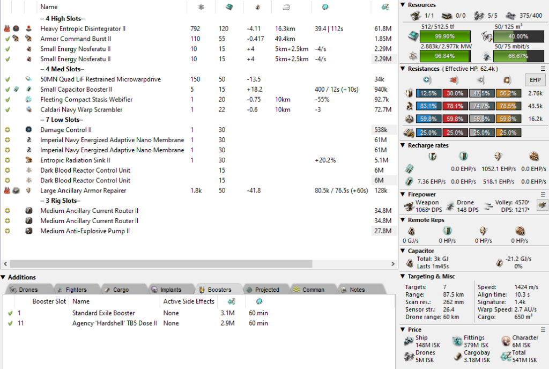Click the price column header icon
This screenshot has height=369, width=549.
click(384, 7)
